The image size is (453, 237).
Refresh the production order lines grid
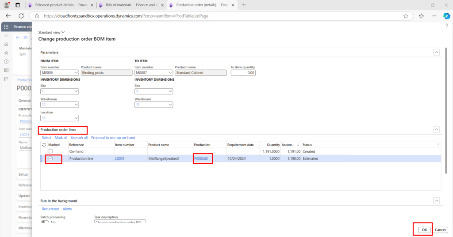44,145
